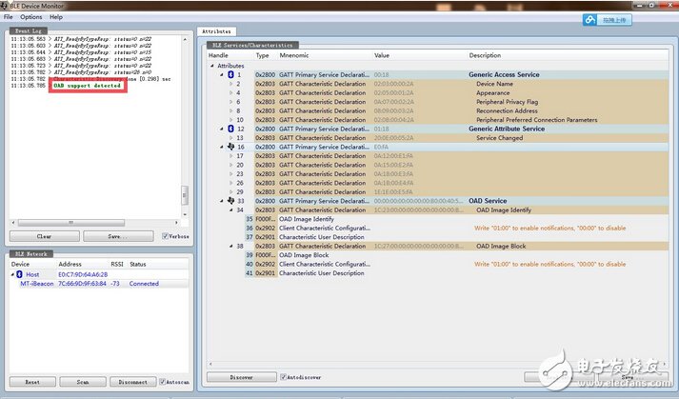Image resolution: width=679 pixels, height=399 pixels.
Task: Disable the Autoscan checkbox
Action: pos(163,382)
